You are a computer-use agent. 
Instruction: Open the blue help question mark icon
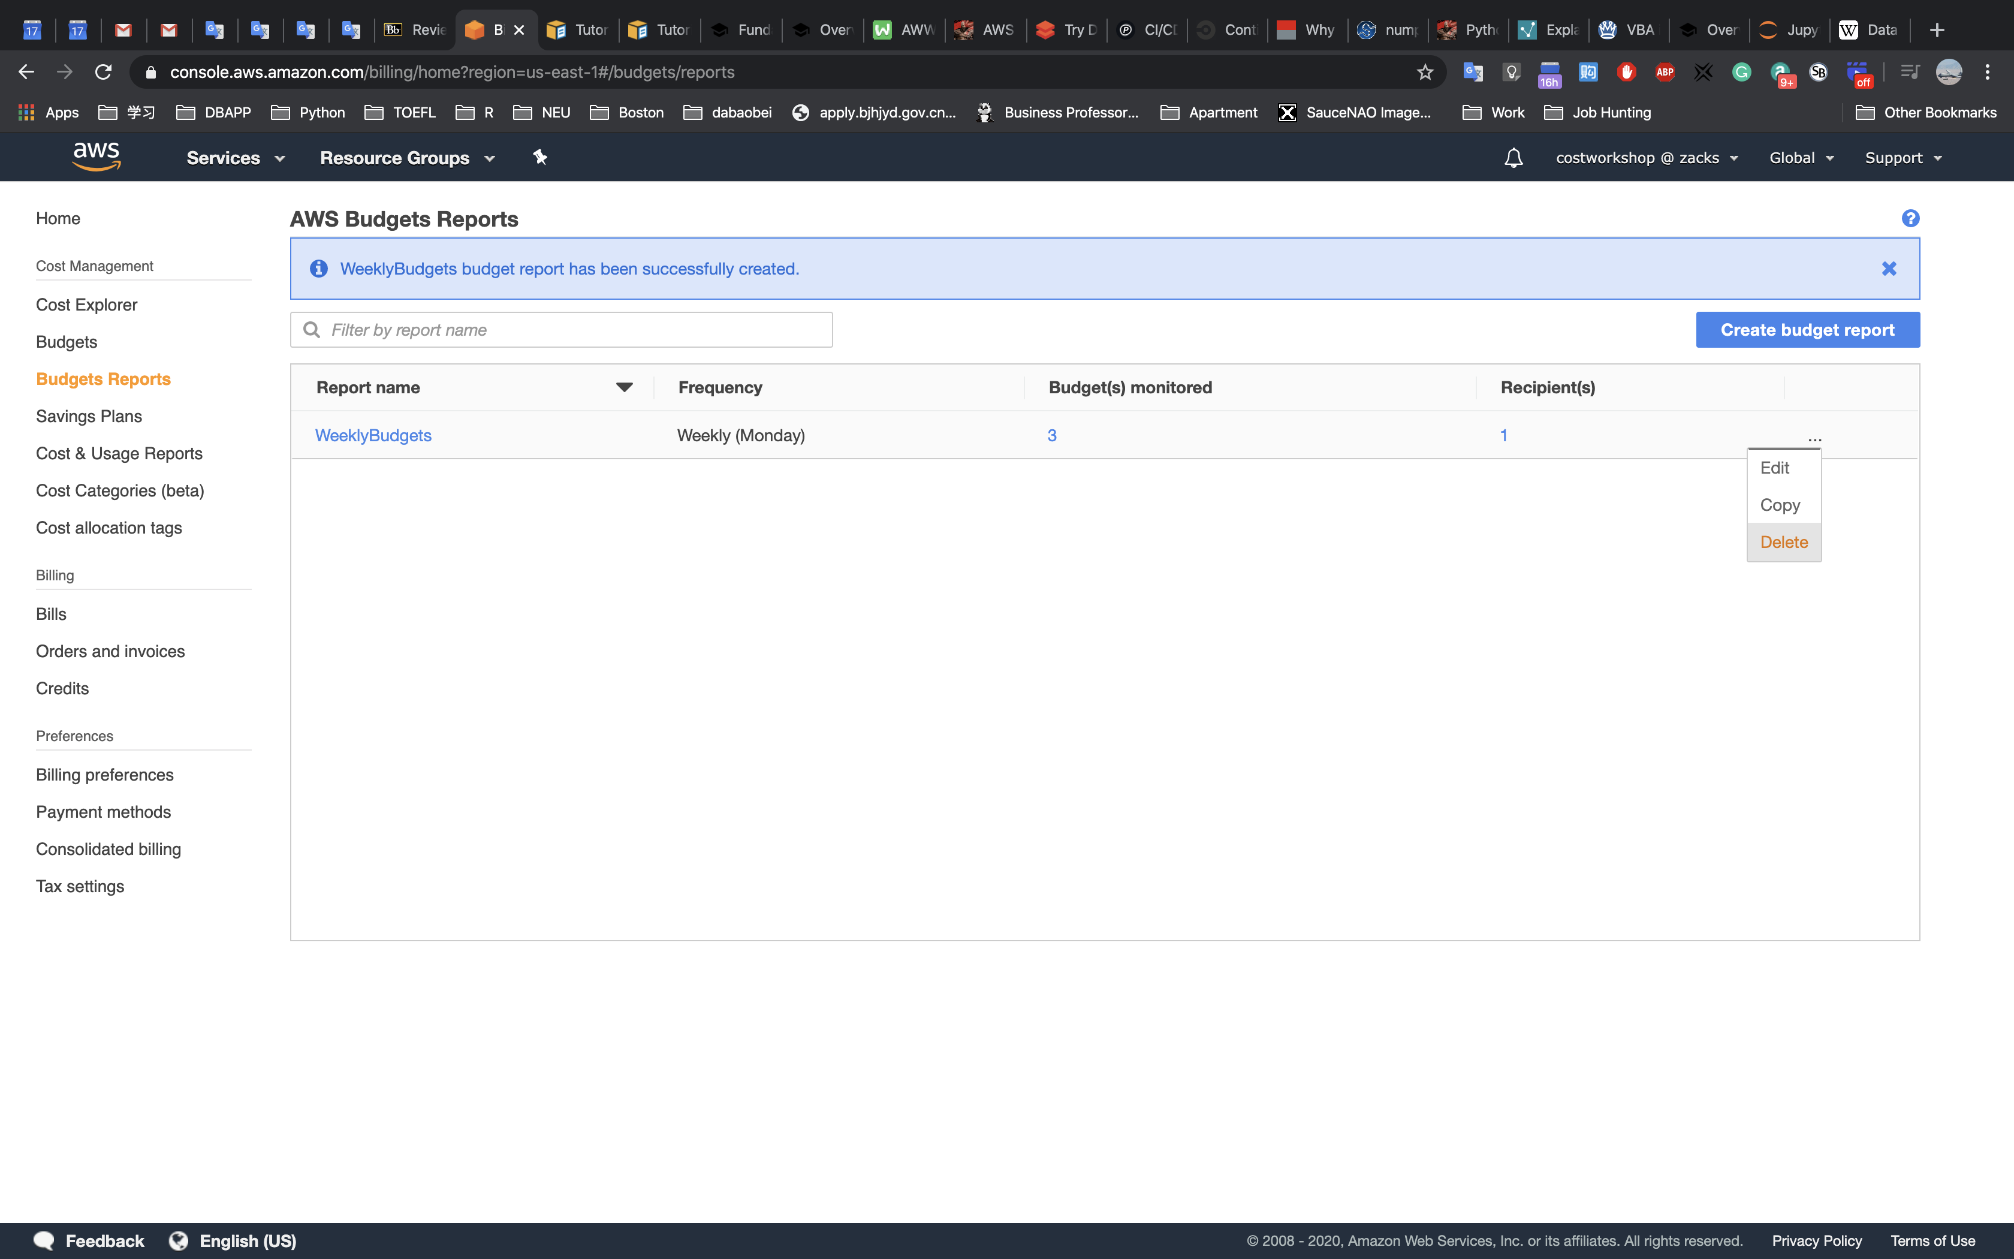coord(1910,218)
